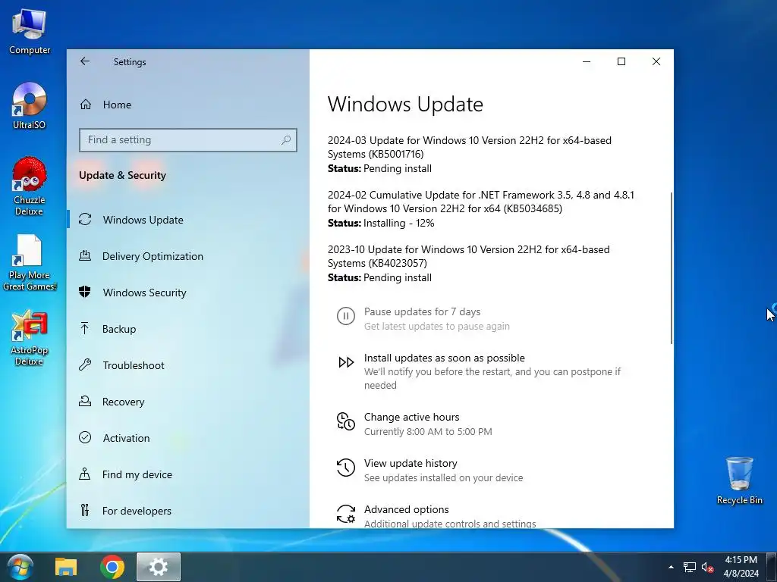Open Windows Security page
777x582 pixels.
coord(188,293)
